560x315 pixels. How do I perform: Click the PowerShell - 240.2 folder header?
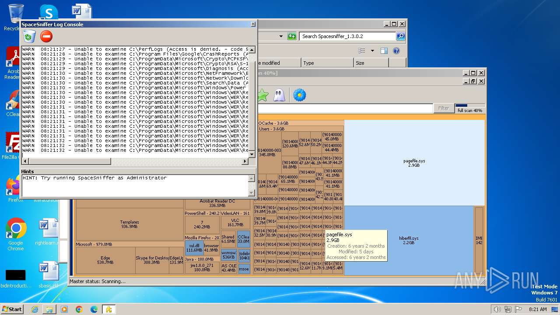click(x=202, y=213)
